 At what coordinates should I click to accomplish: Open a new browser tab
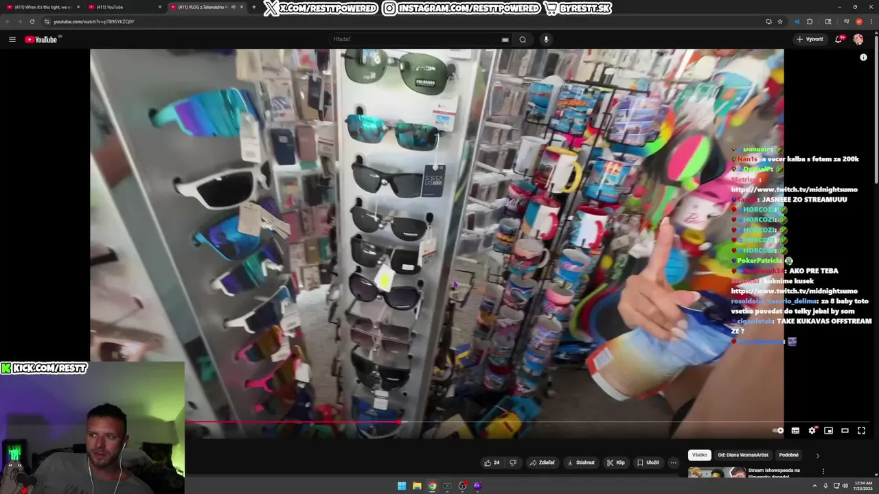[x=254, y=7]
